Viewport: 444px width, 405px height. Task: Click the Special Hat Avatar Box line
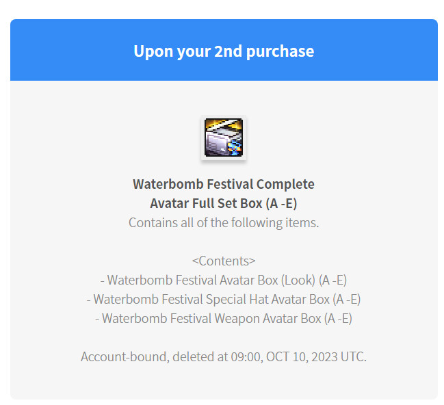224,300
